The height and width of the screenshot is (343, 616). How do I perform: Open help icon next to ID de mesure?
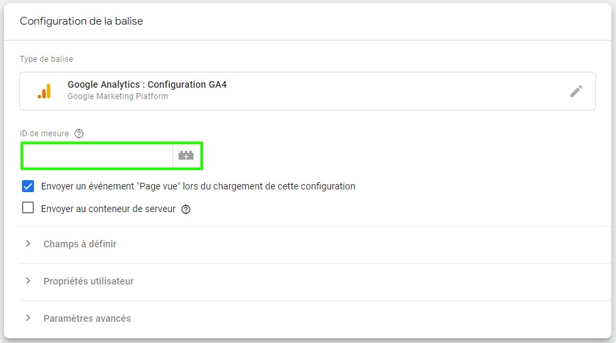click(x=79, y=134)
